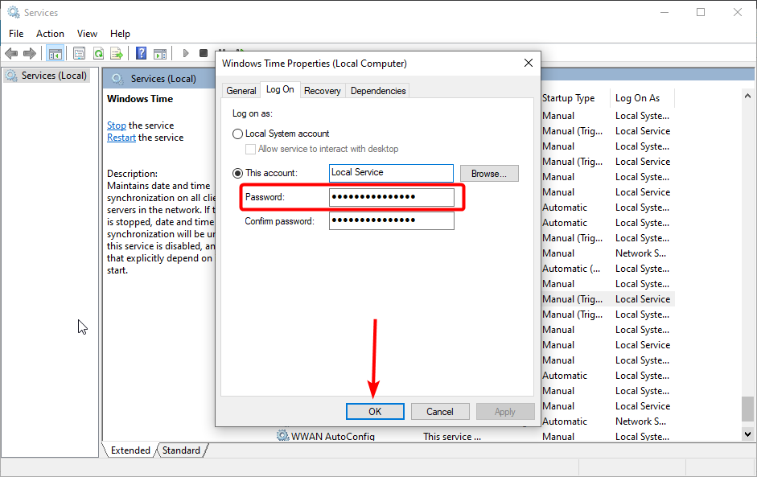Viewport: 757px width, 477px height.
Task: Close the Windows Time Properties dialog
Action: click(x=529, y=64)
